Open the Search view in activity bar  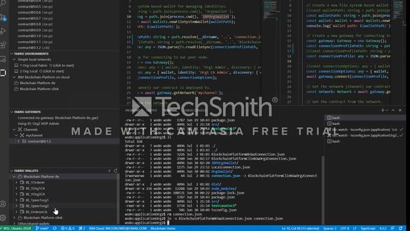[x=3, y=3]
